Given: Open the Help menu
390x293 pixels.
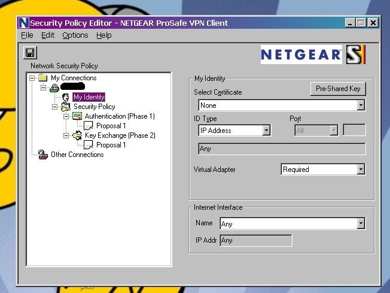Looking at the screenshot, I should (104, 35).
